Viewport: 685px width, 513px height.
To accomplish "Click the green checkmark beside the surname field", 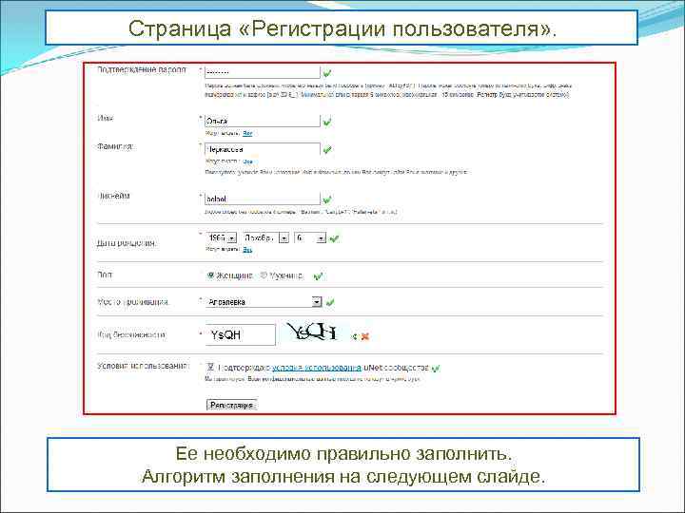I will (327, 150).
